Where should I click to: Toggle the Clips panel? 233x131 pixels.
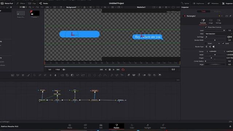click(x=32, y=3)
